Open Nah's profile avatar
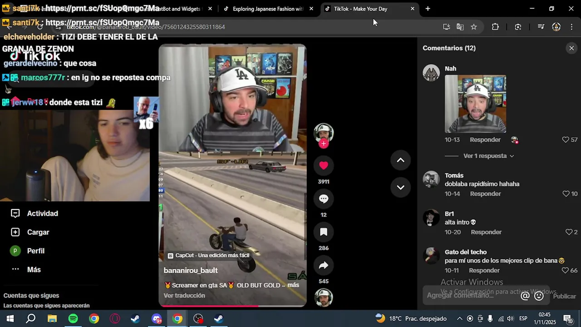 (x=431, y=73)
